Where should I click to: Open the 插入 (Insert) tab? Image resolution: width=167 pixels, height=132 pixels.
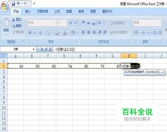coord(28,11)
